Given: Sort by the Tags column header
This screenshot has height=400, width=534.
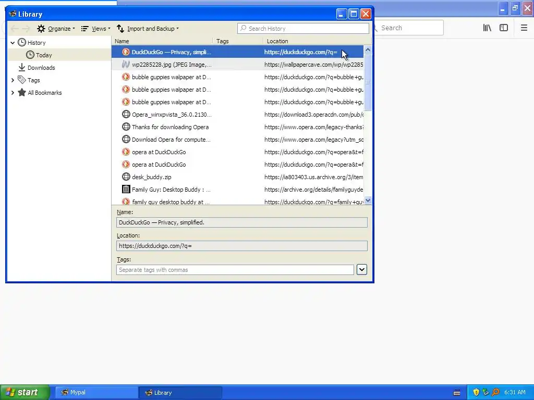Looking at the screenshot, I should [238, 41].
